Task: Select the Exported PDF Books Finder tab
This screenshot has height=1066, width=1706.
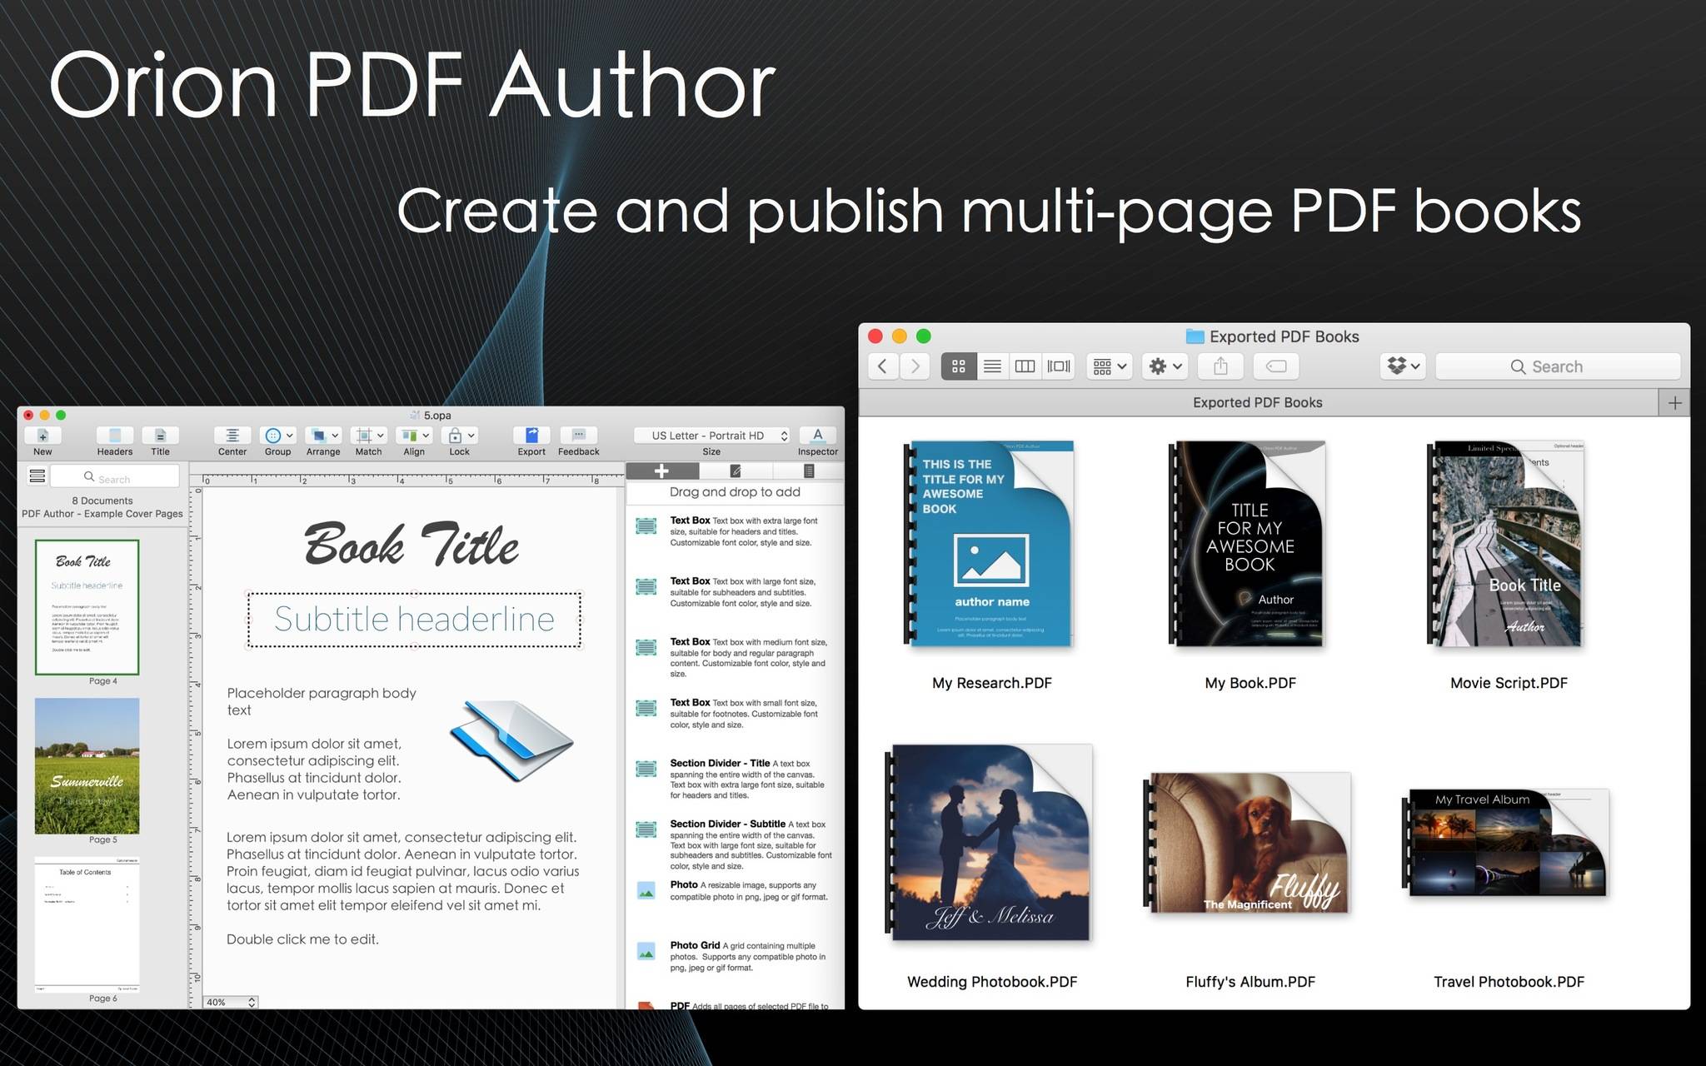Action: [1258, 403]
